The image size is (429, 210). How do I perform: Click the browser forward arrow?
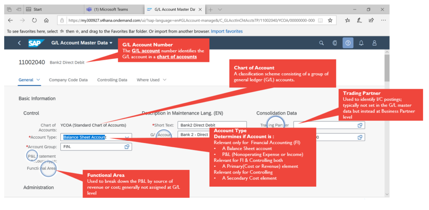(x=23, y=20)
